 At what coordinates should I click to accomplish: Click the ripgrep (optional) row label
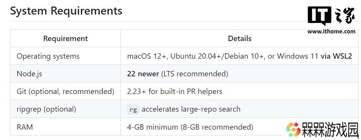46,109
